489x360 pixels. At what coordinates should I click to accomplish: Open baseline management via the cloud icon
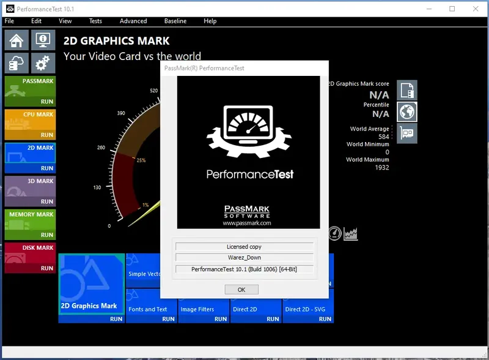(x=15, y=62)
